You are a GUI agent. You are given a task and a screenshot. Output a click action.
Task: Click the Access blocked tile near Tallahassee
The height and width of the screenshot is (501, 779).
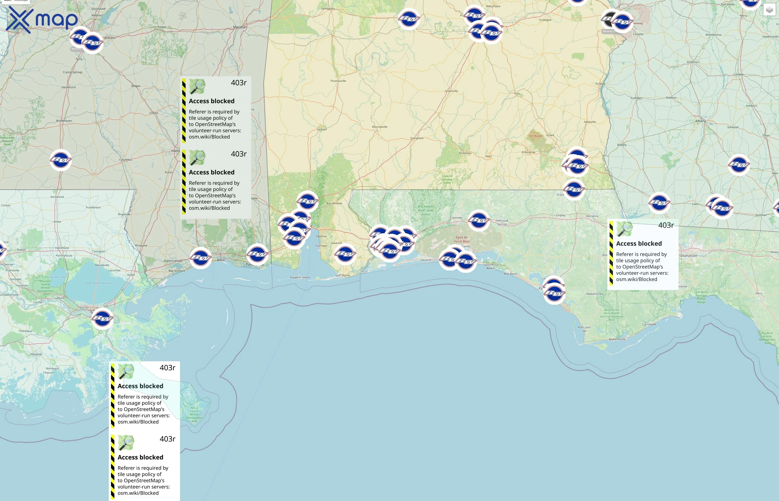tap(642, 254)
